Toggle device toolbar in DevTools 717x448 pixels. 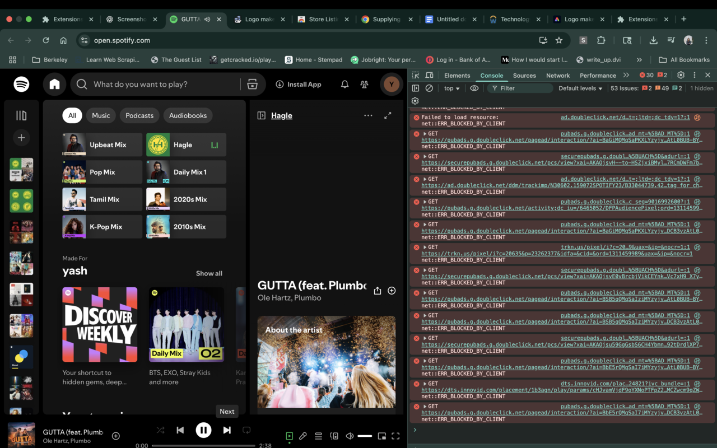[x=429, y=75]
